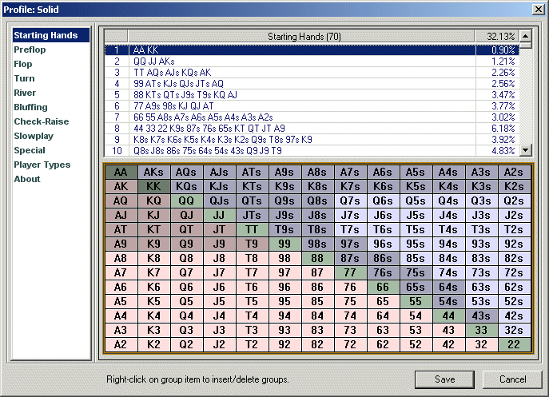This screenshot has height=397, width=549.
Task: Click the list scrollbar down arrow
Action: 526,150
